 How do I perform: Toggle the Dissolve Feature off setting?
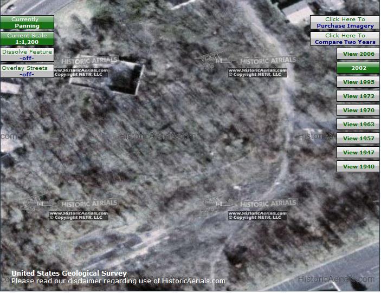click(27, 55)
